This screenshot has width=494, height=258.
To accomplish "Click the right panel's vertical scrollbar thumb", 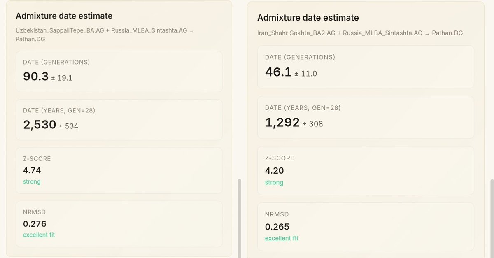I will (491, 218).
